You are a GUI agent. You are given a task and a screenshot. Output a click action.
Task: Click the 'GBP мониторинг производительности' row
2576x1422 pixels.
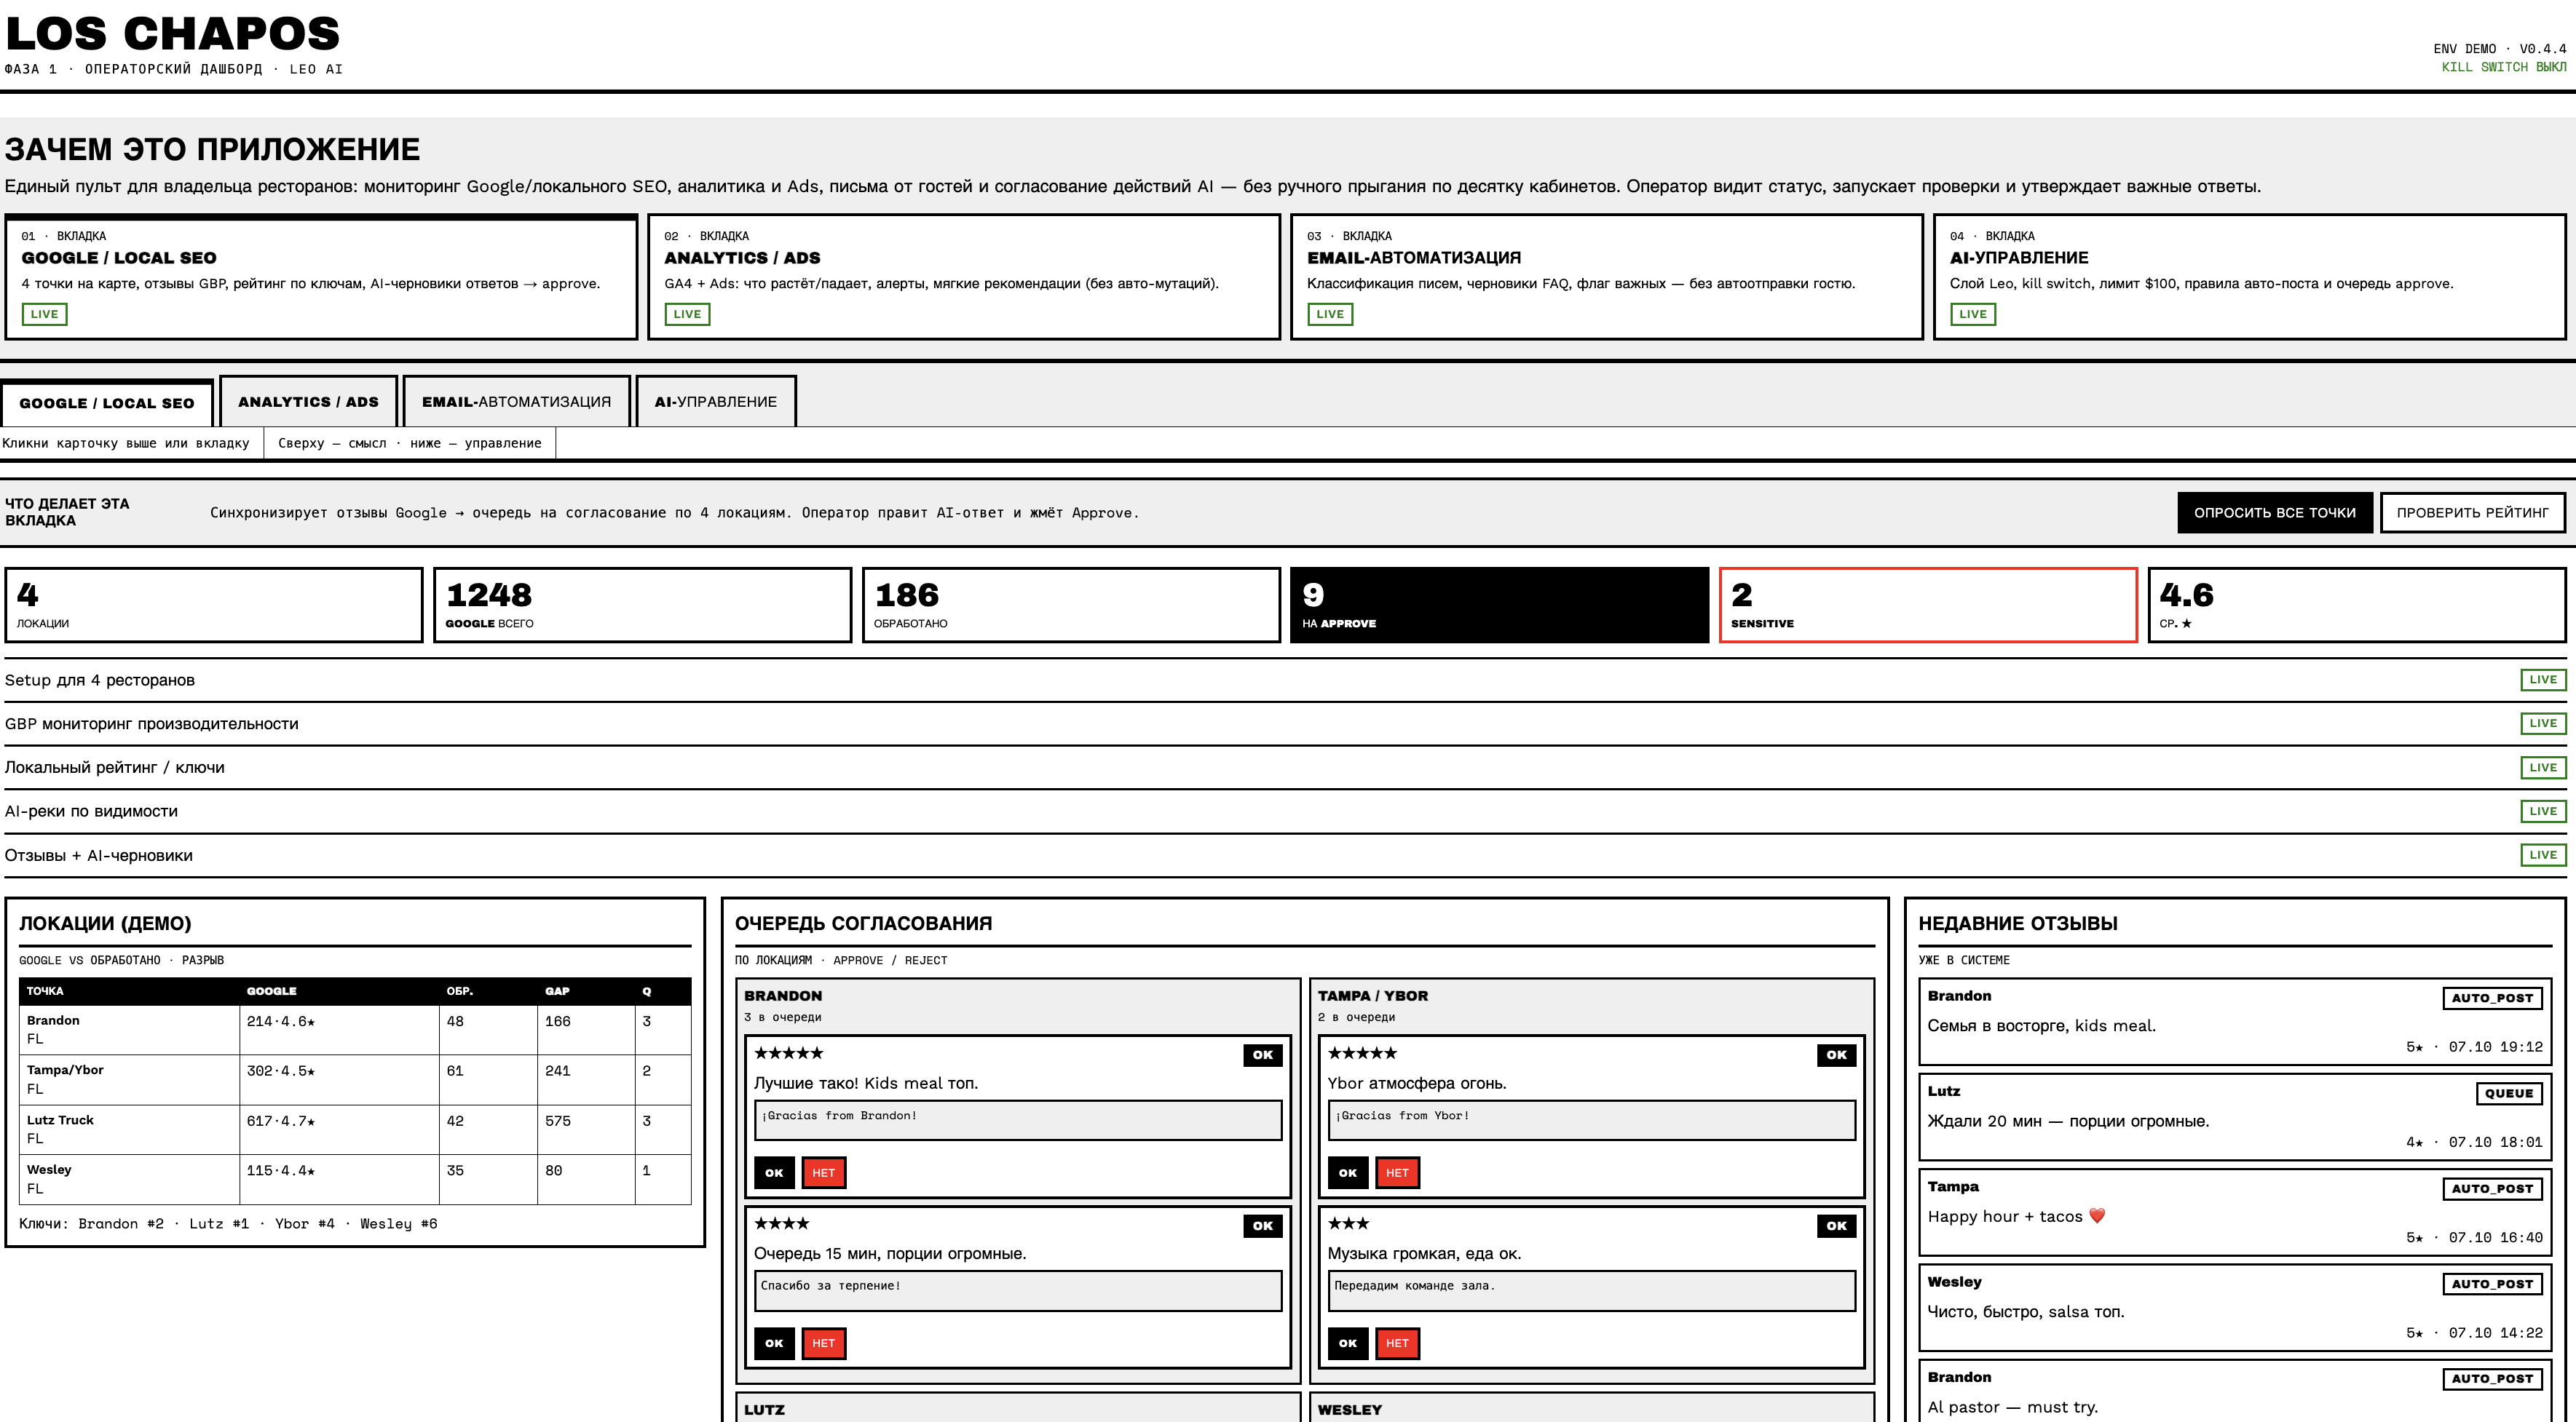[1286, 723]
